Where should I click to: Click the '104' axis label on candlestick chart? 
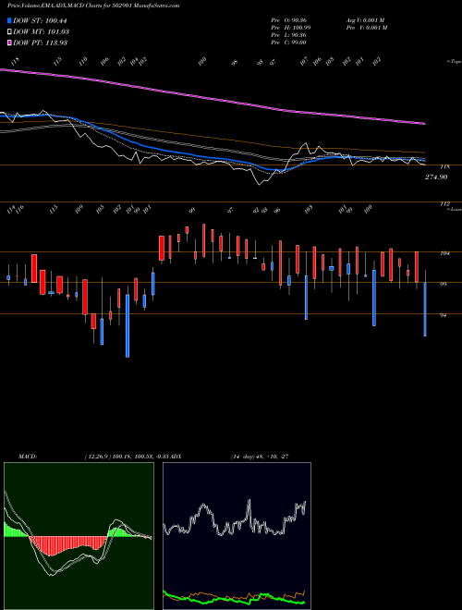[445, 253]
